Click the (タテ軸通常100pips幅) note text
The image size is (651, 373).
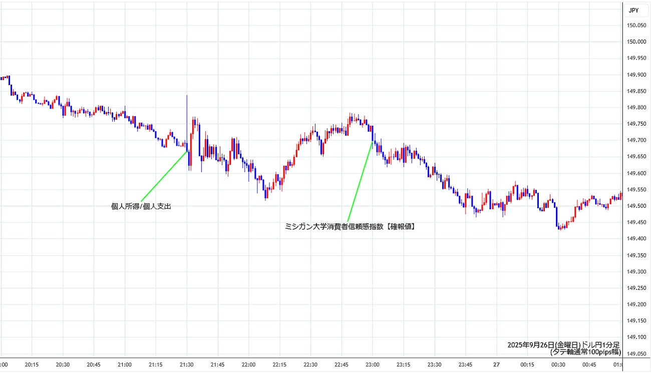tap(585, 352)
